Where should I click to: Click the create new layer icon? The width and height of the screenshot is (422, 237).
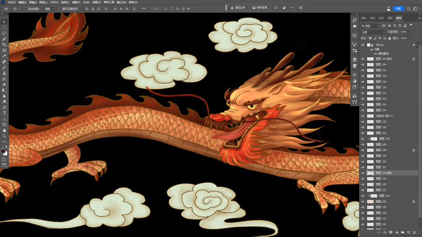408,232
